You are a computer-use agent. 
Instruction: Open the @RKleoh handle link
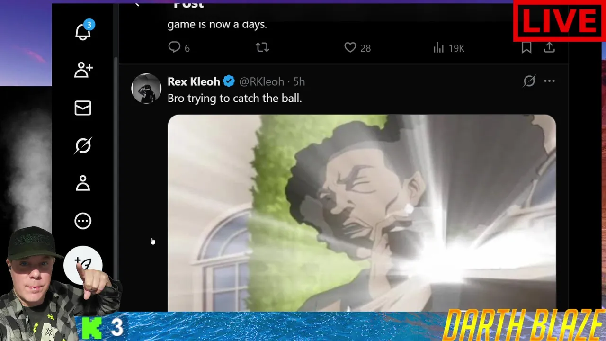pos(261,81)
